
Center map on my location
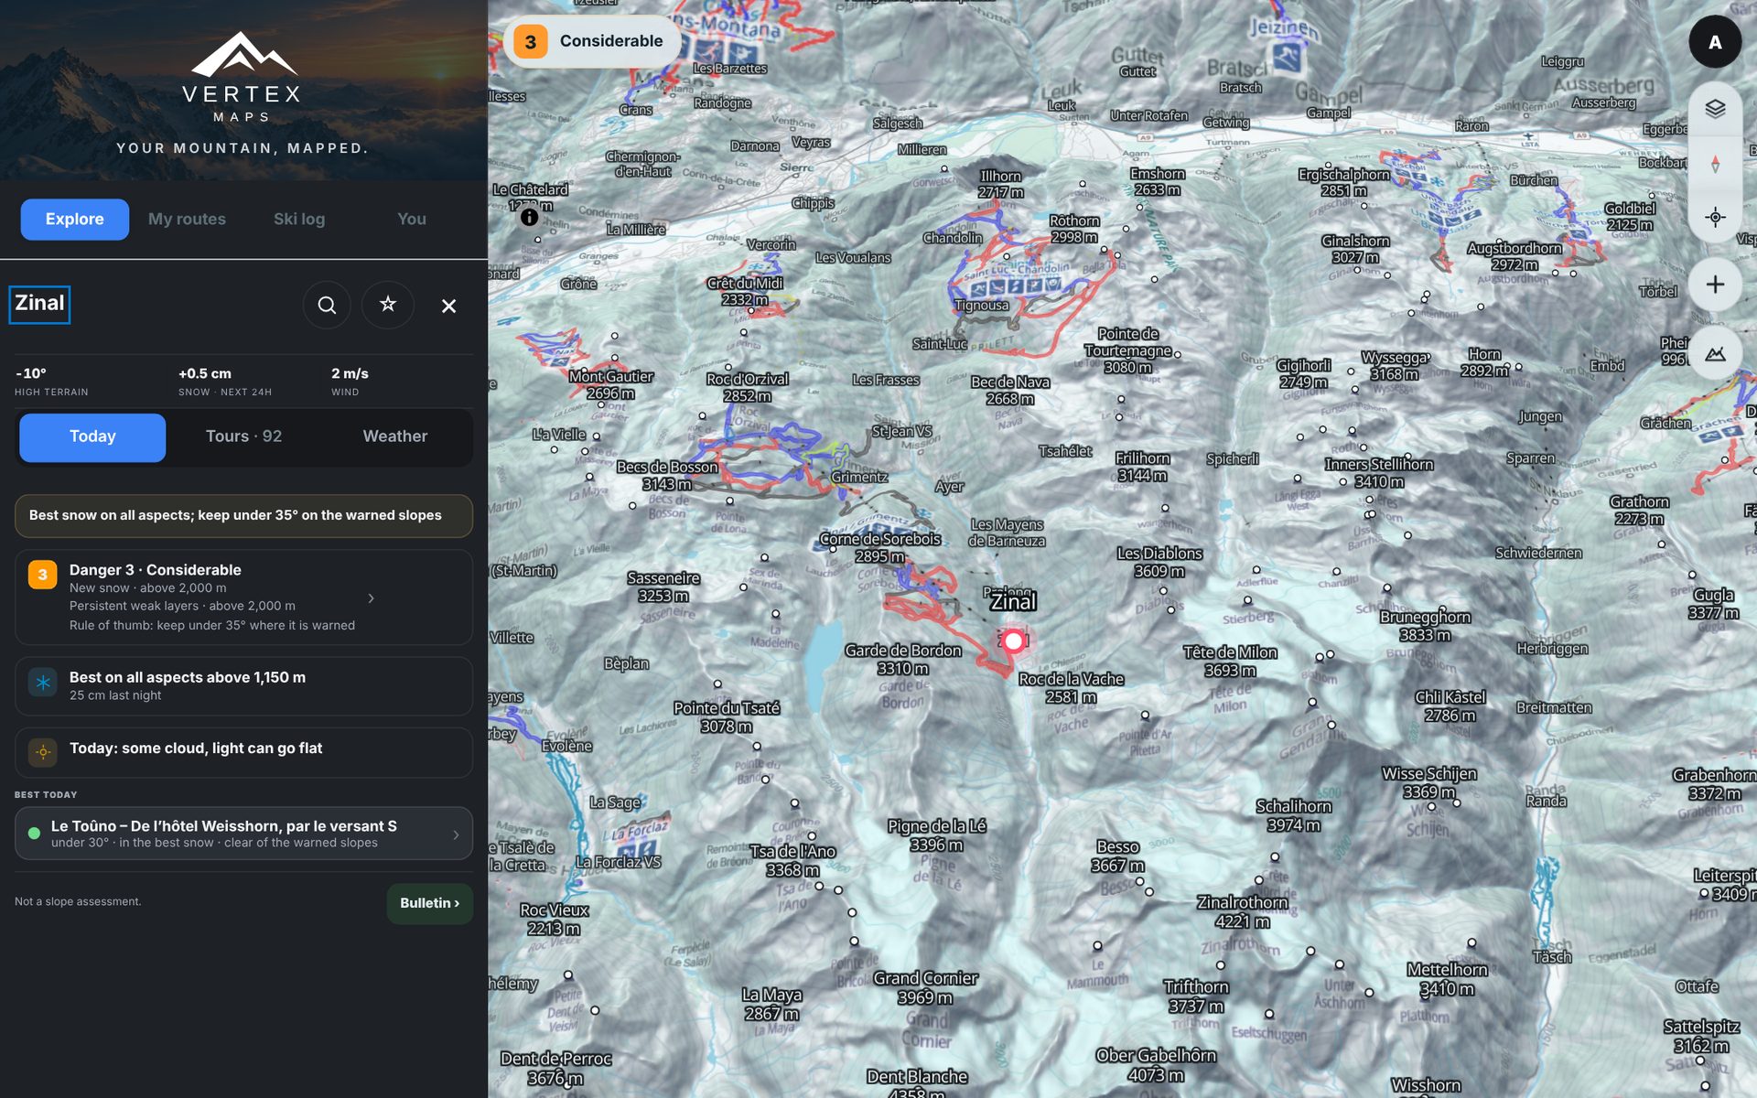[x=1715, y=218]
